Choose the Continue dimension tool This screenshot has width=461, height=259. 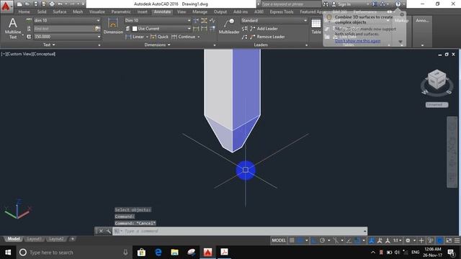coord(184,37)
